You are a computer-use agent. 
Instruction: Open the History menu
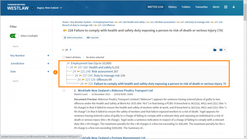pyautogui.click(x=172, y=7)
